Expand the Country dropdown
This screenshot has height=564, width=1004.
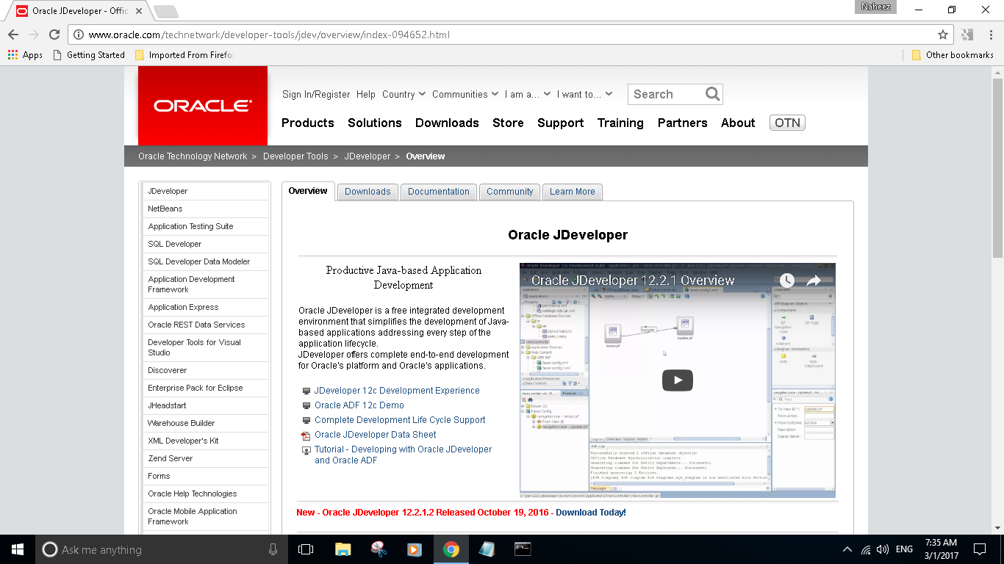[x=404, y=94]
